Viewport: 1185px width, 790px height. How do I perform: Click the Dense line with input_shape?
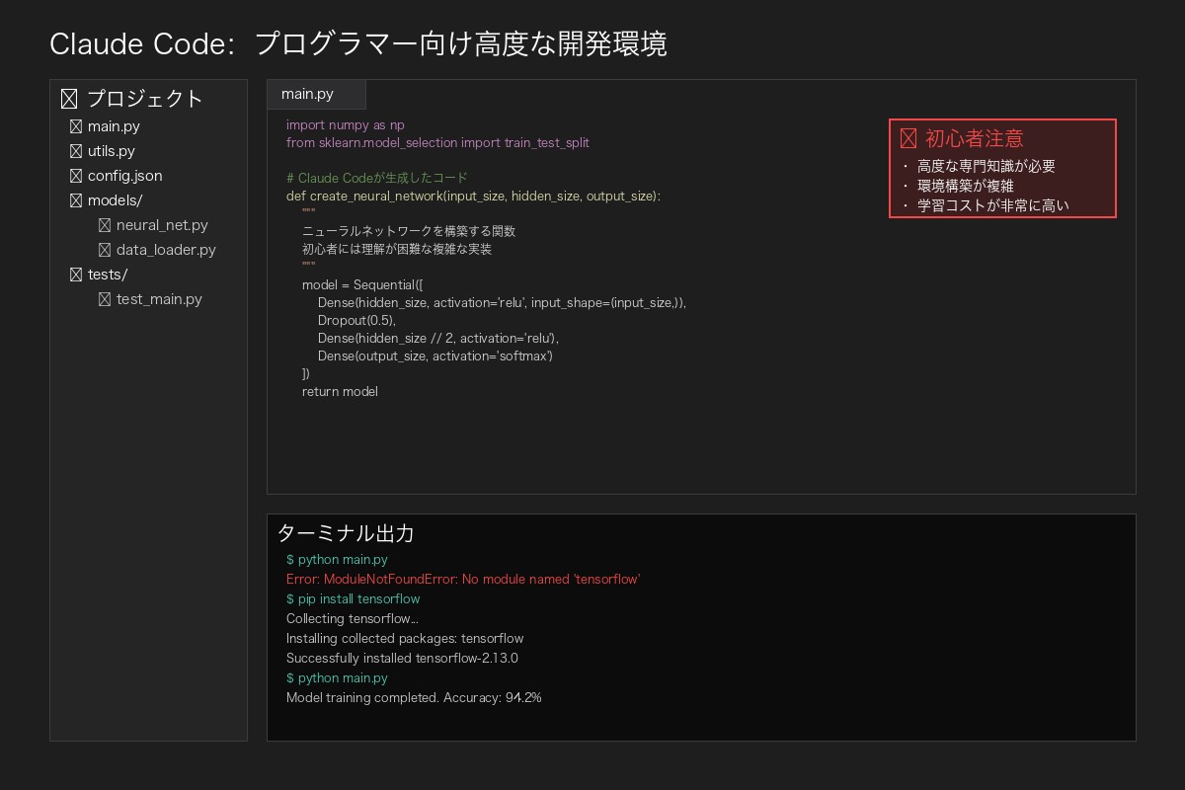502,302
